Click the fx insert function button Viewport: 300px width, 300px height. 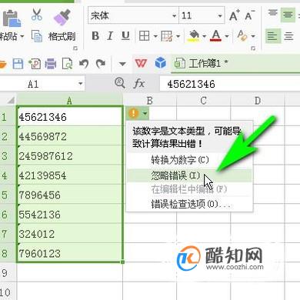click(139, 84)
